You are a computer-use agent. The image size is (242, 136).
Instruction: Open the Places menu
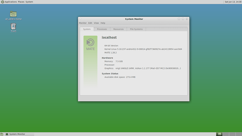tap(21, 2)
